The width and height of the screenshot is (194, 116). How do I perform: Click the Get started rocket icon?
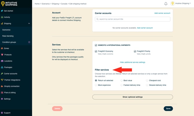point(2,11)
